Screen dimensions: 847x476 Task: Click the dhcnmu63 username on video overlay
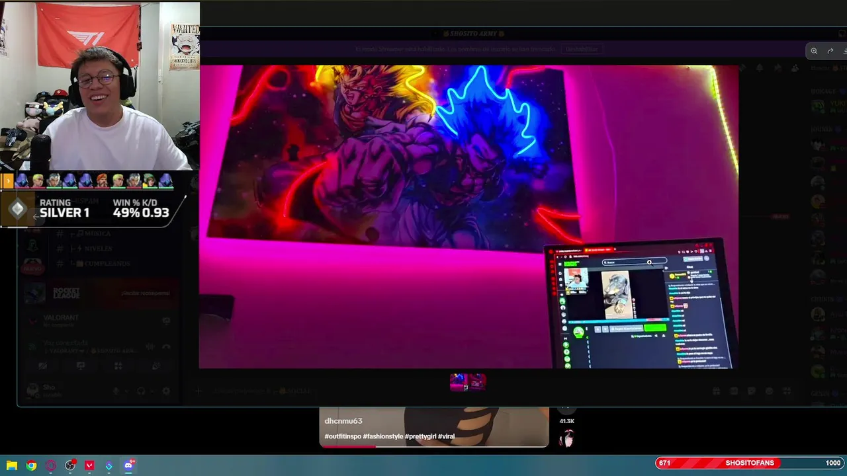coord(343,421)
